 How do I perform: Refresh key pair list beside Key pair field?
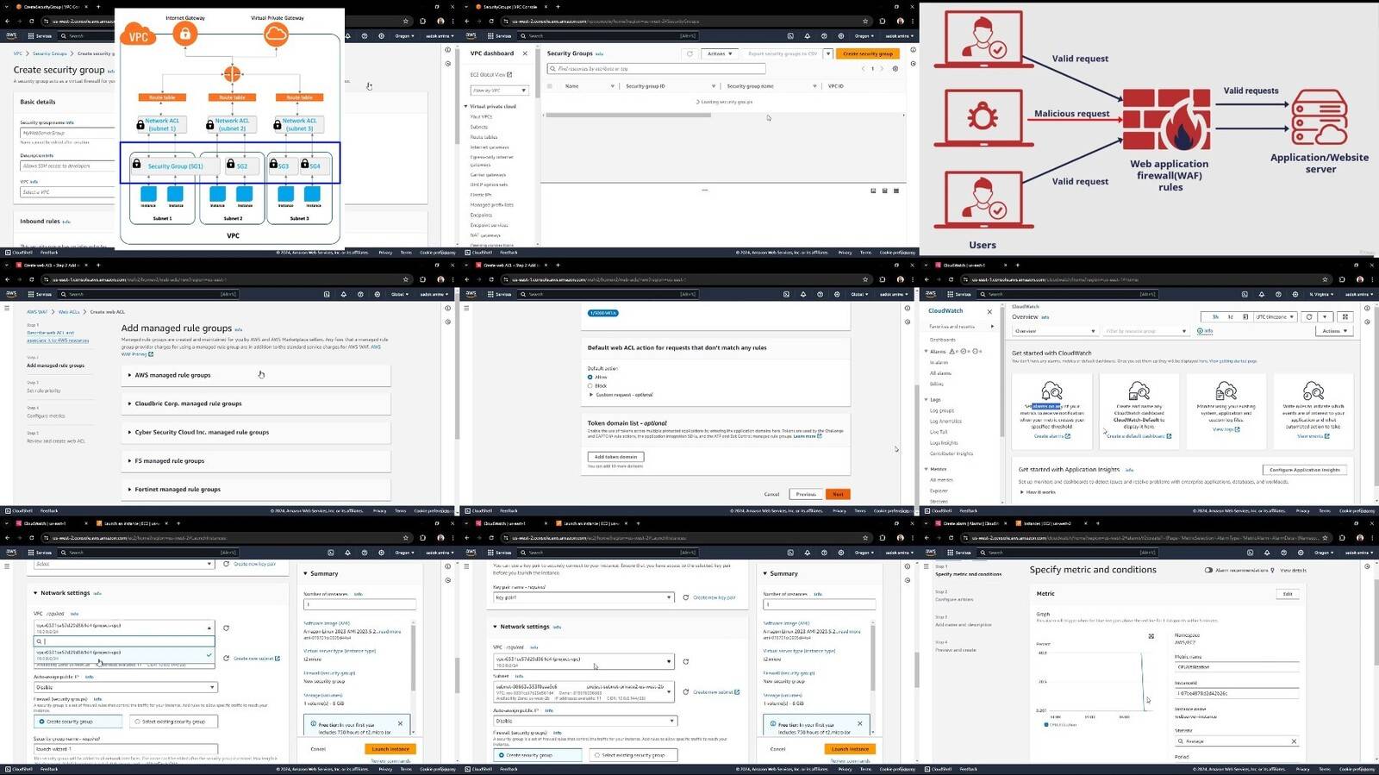(x=686, y=597)
